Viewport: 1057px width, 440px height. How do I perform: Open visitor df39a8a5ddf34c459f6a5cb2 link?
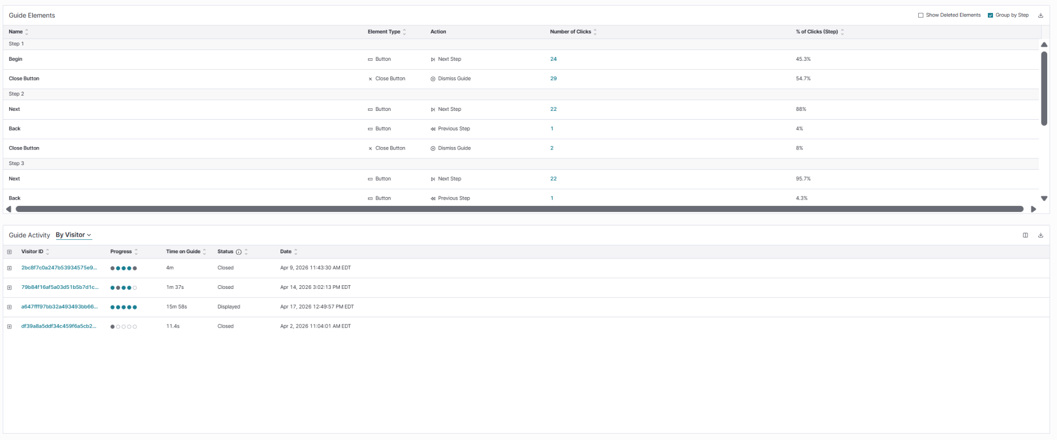(x=59, y=326)
